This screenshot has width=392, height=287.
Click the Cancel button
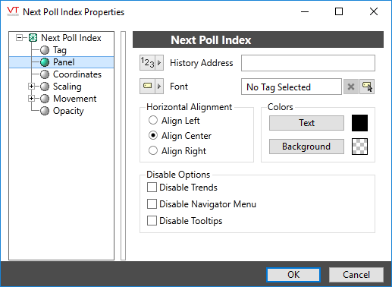356,275
